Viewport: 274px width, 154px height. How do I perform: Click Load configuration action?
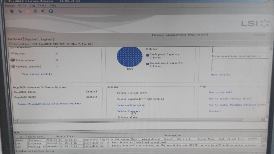tap(131, 105)
